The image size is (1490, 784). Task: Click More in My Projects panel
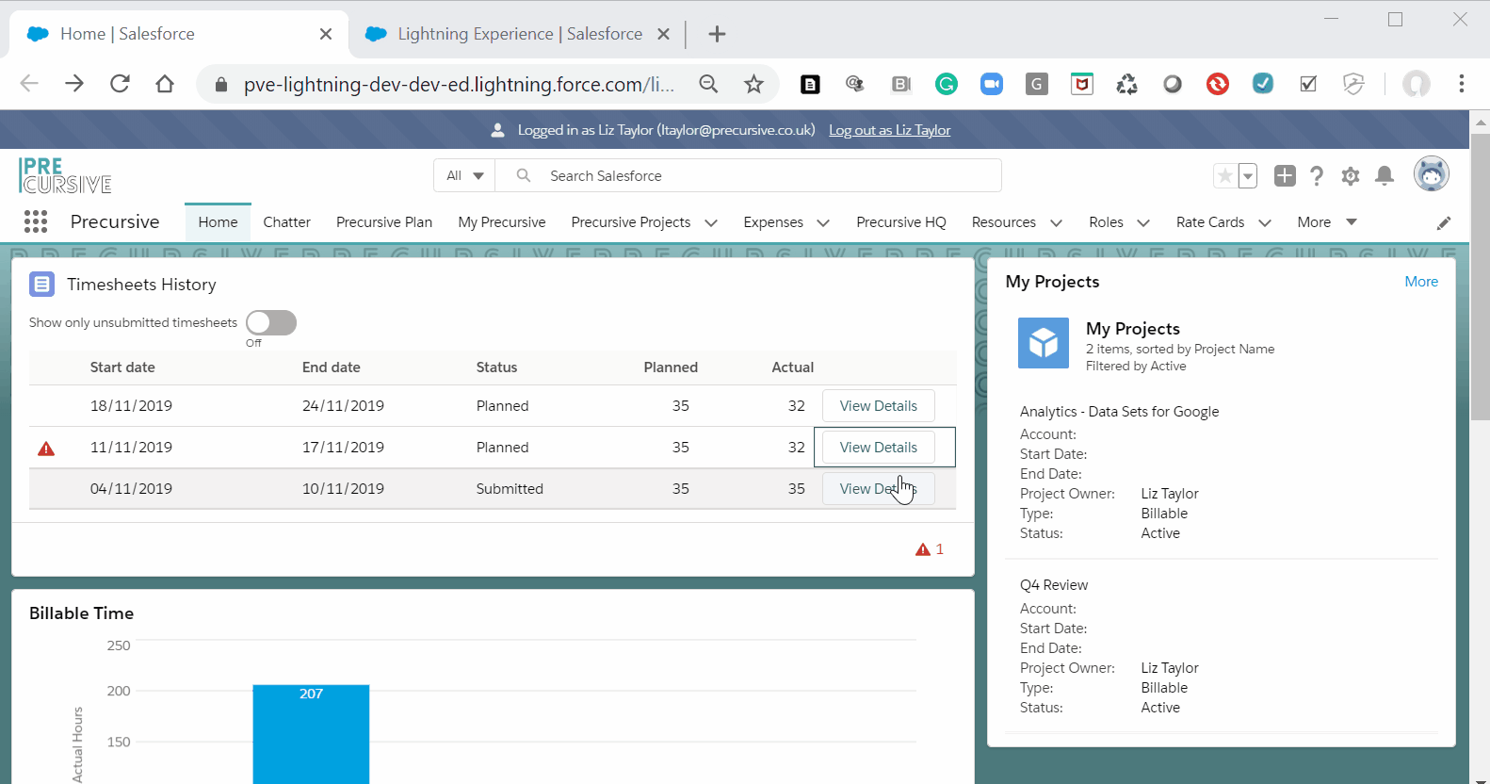click(1421, 282)
